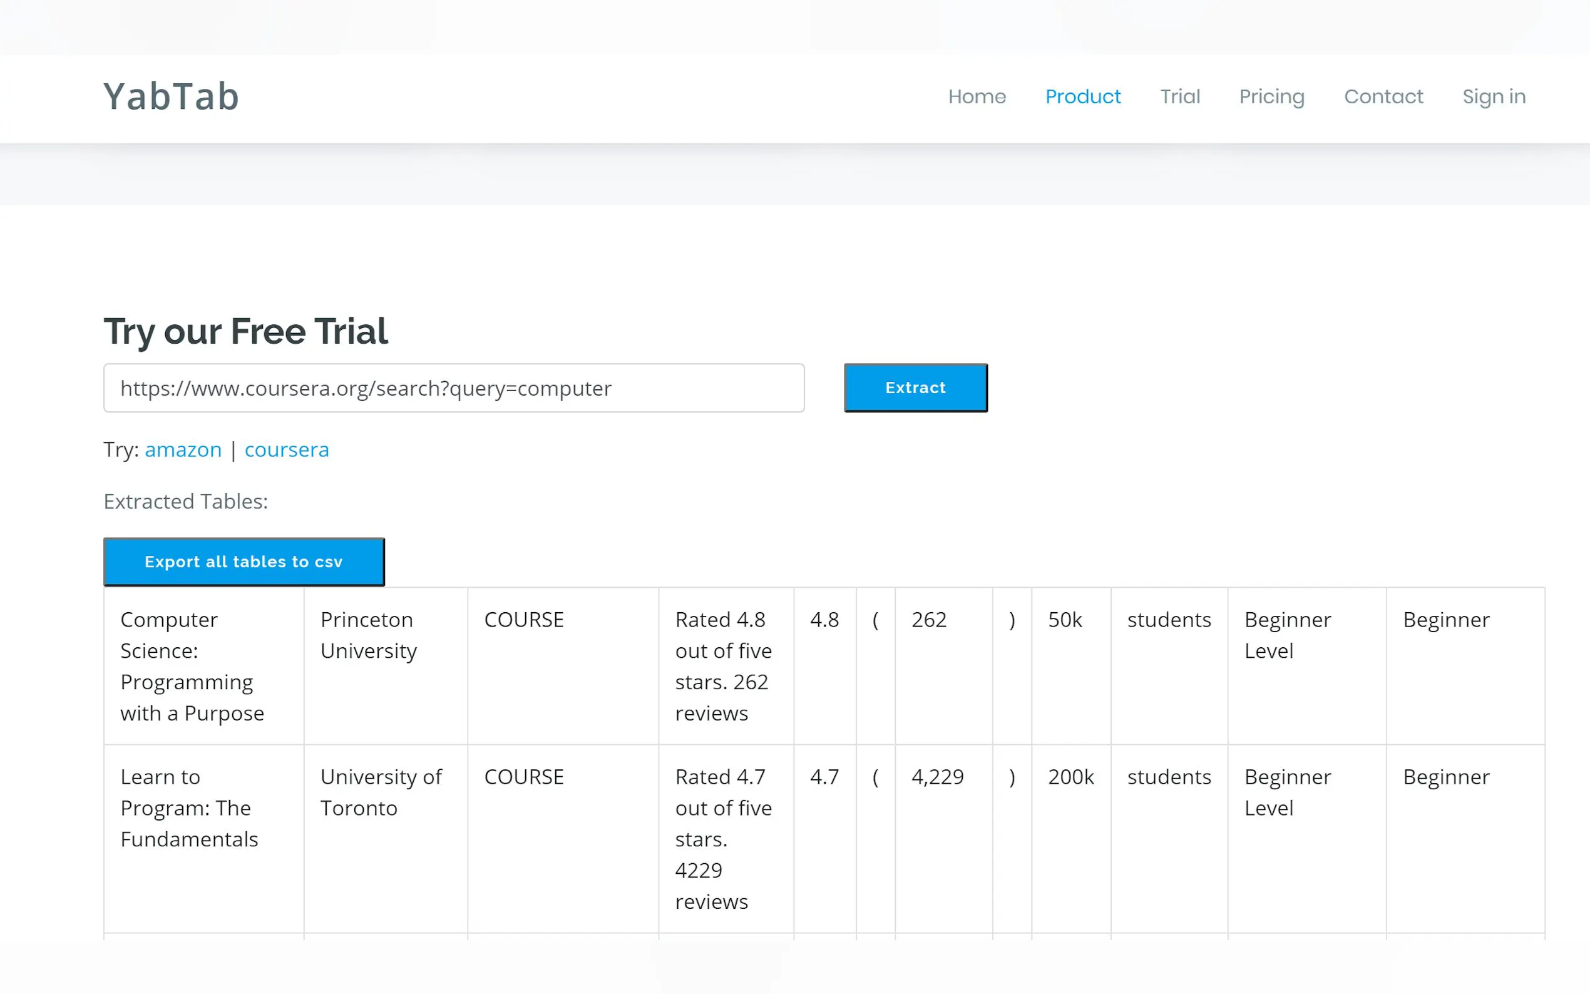
Task: Go to the Product page
Action: pyautogui.click(x=1082, y=96)
